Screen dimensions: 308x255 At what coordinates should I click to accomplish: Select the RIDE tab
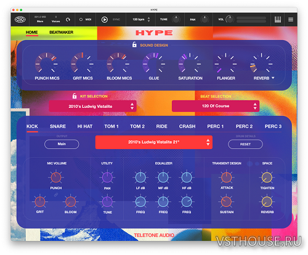161,126
